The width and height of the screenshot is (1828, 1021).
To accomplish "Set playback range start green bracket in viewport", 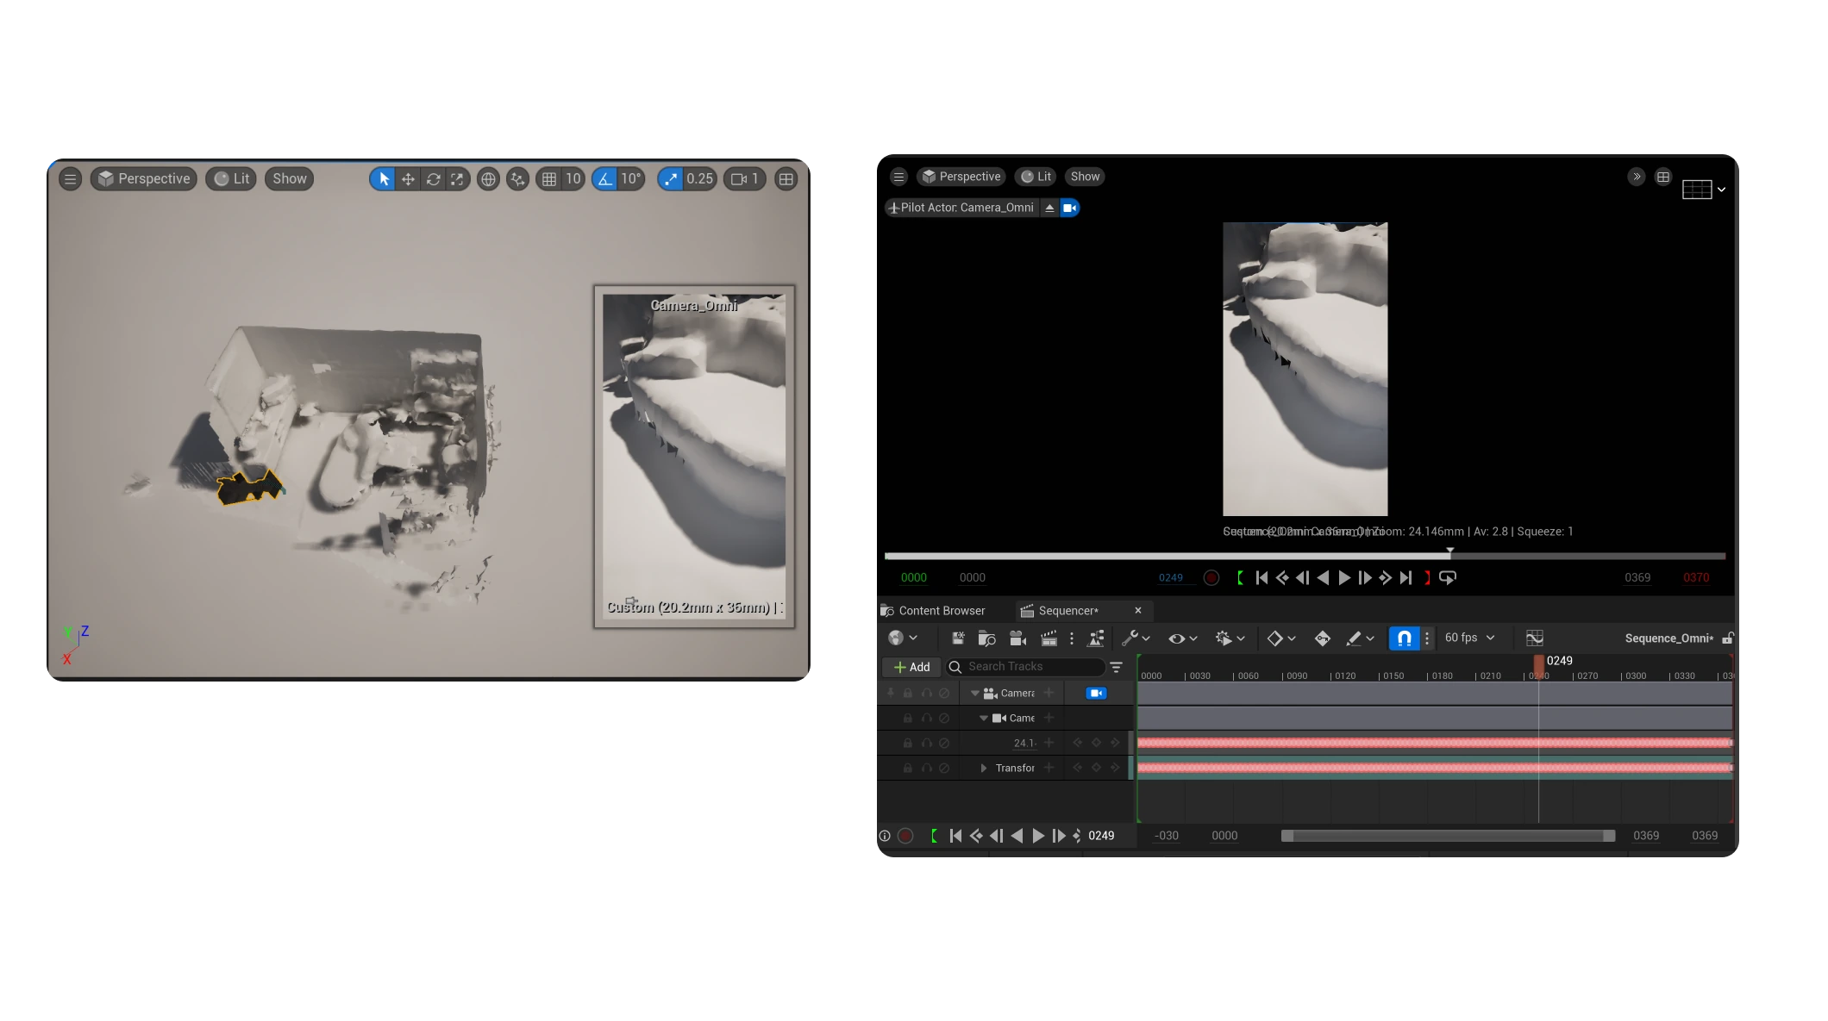I will (1240, 578).
